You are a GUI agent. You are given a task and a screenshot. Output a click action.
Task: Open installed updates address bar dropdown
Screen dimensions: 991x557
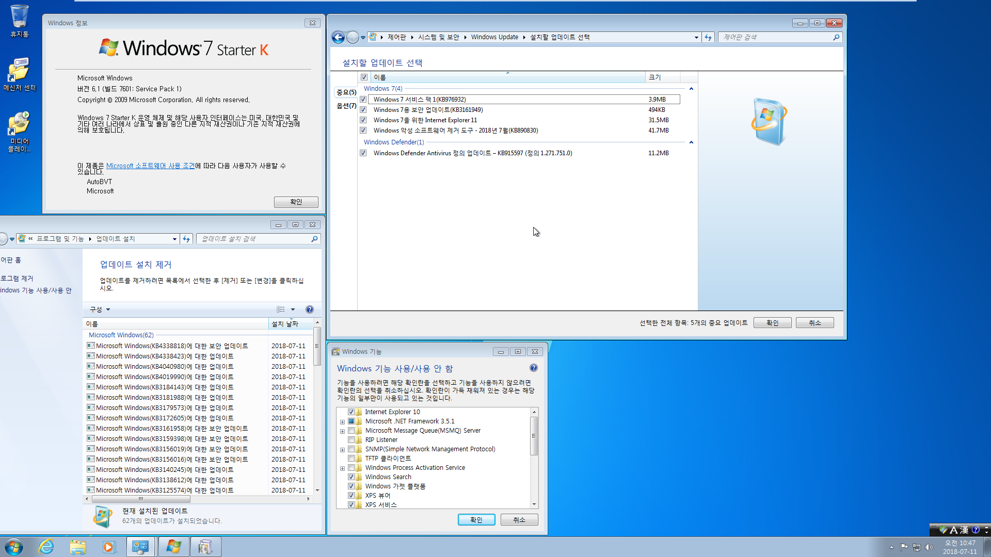tap(174, 239)
